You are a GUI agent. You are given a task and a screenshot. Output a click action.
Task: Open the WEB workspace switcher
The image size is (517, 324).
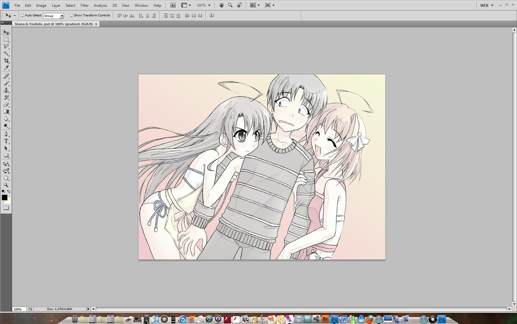click(x=487, y=5)
